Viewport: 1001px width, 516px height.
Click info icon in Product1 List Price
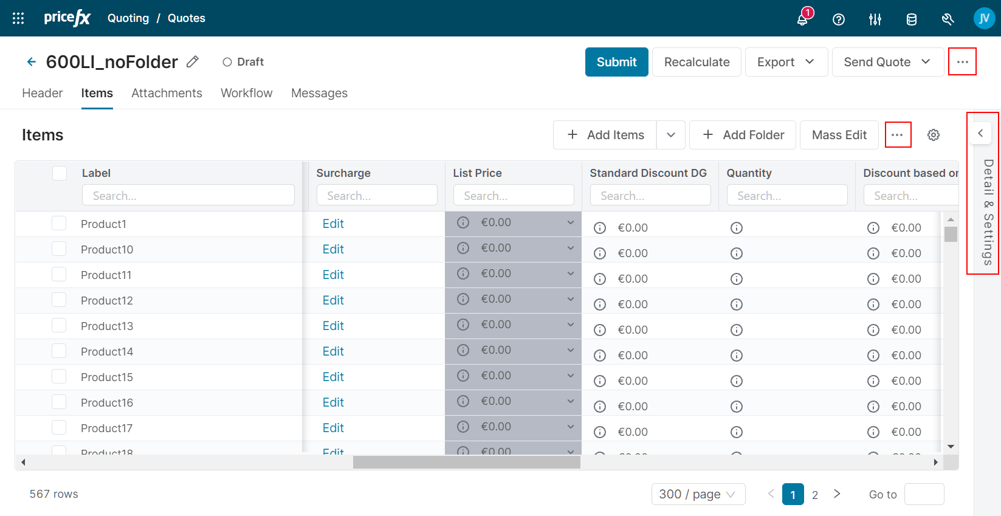(463, 222)
